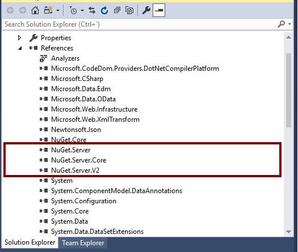Click reference icon beside System.Core

click(x=44, y=211)
